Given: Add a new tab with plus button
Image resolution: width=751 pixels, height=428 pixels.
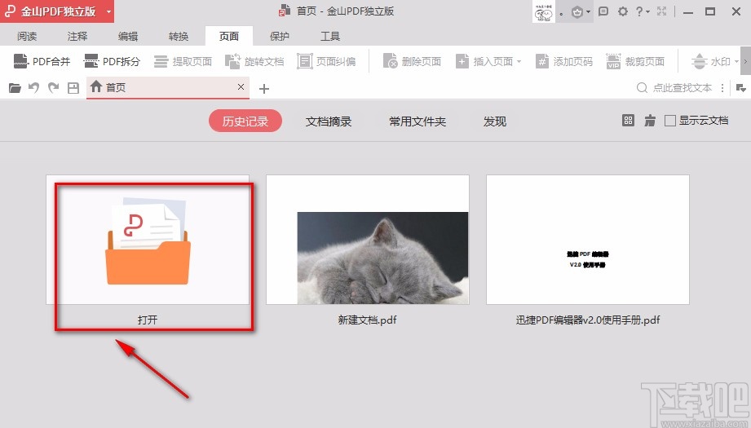Looking at the screenshot, I should click(x=264, y=89).
